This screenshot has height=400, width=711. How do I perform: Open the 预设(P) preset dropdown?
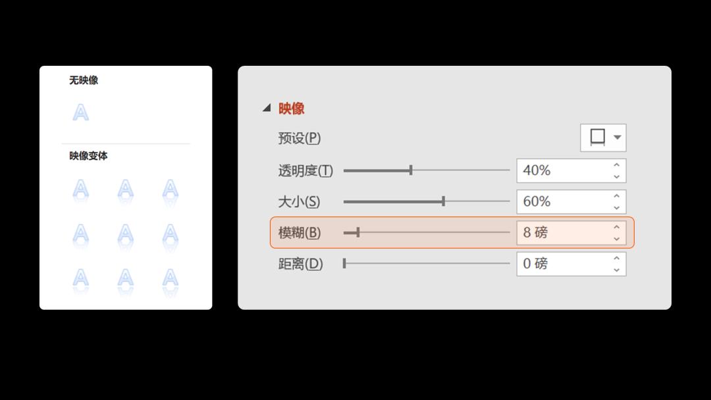point(615,137)
